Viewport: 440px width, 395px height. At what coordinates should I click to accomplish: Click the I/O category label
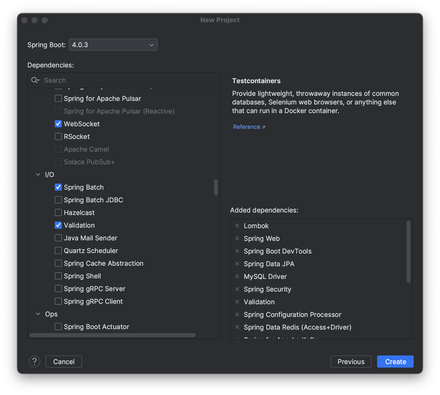[x=49, y=174]
